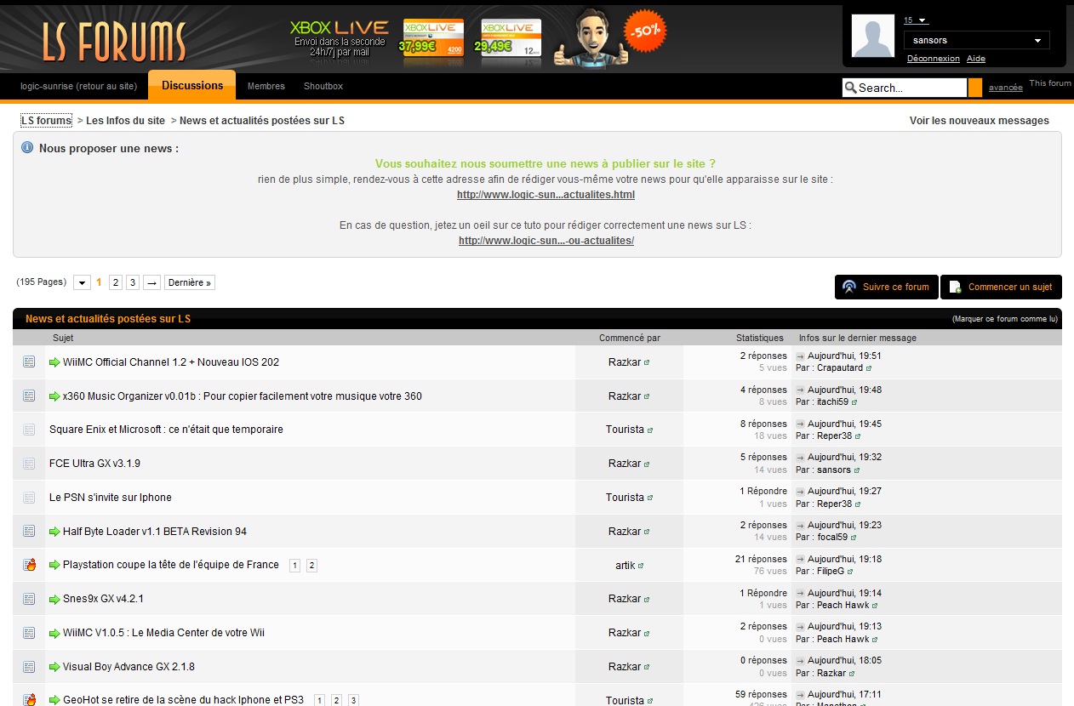The image size is (1074, 706).
Task: Click the info icon beside 'Nous proposer une news'
Action: pyautogui.click(x=26, y=147)
